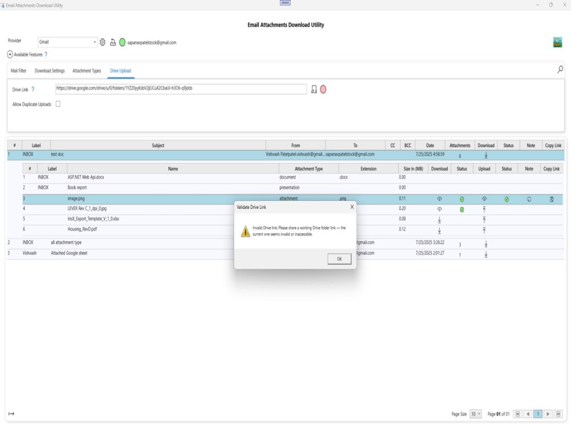Viewport: 571px width, 428px height.
Task: Download Housing_RevD.pdf attachment
Action: point(440,231)
